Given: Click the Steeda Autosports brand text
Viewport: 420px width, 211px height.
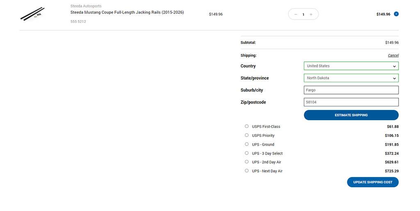Looking at the screenshot, I should point(86,6).
